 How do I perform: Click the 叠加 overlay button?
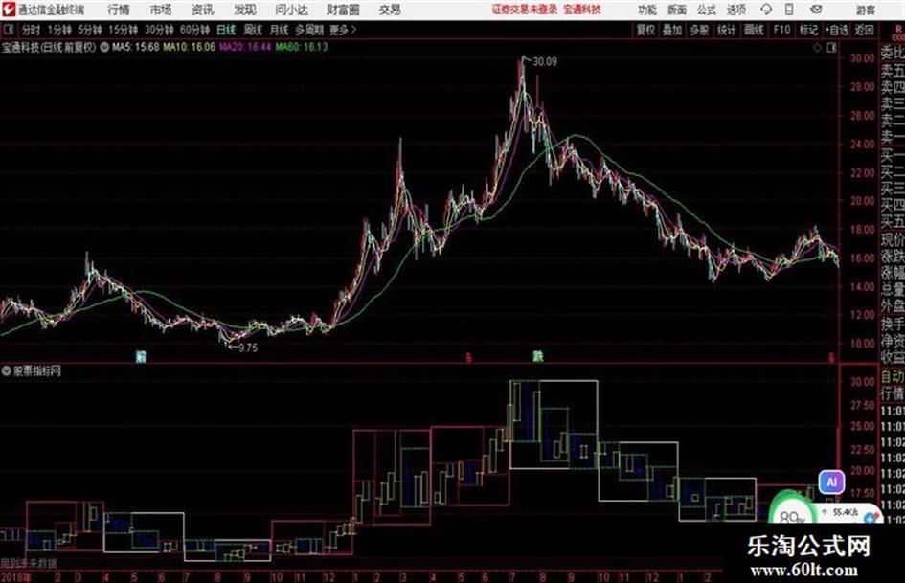[x=672, y=30]
